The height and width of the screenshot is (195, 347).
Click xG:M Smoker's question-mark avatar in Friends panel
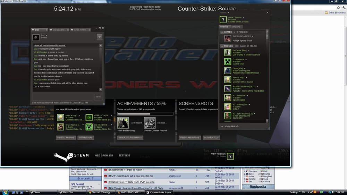coord(223,19)
